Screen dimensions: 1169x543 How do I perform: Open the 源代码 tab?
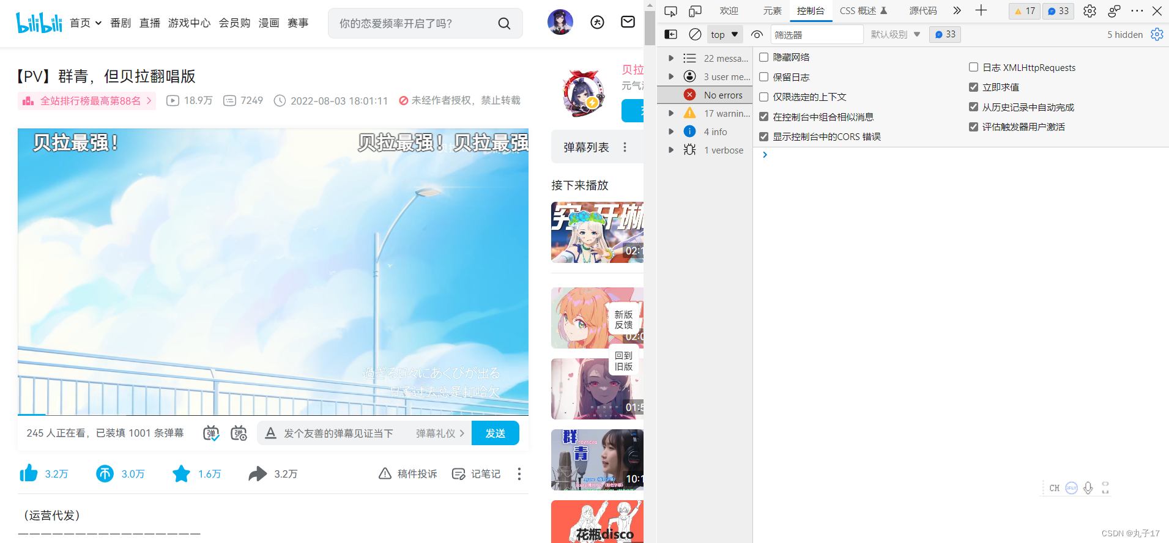tap(923, 11)
